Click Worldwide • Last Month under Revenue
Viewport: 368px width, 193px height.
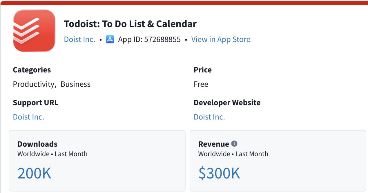(x=233, y=154)
